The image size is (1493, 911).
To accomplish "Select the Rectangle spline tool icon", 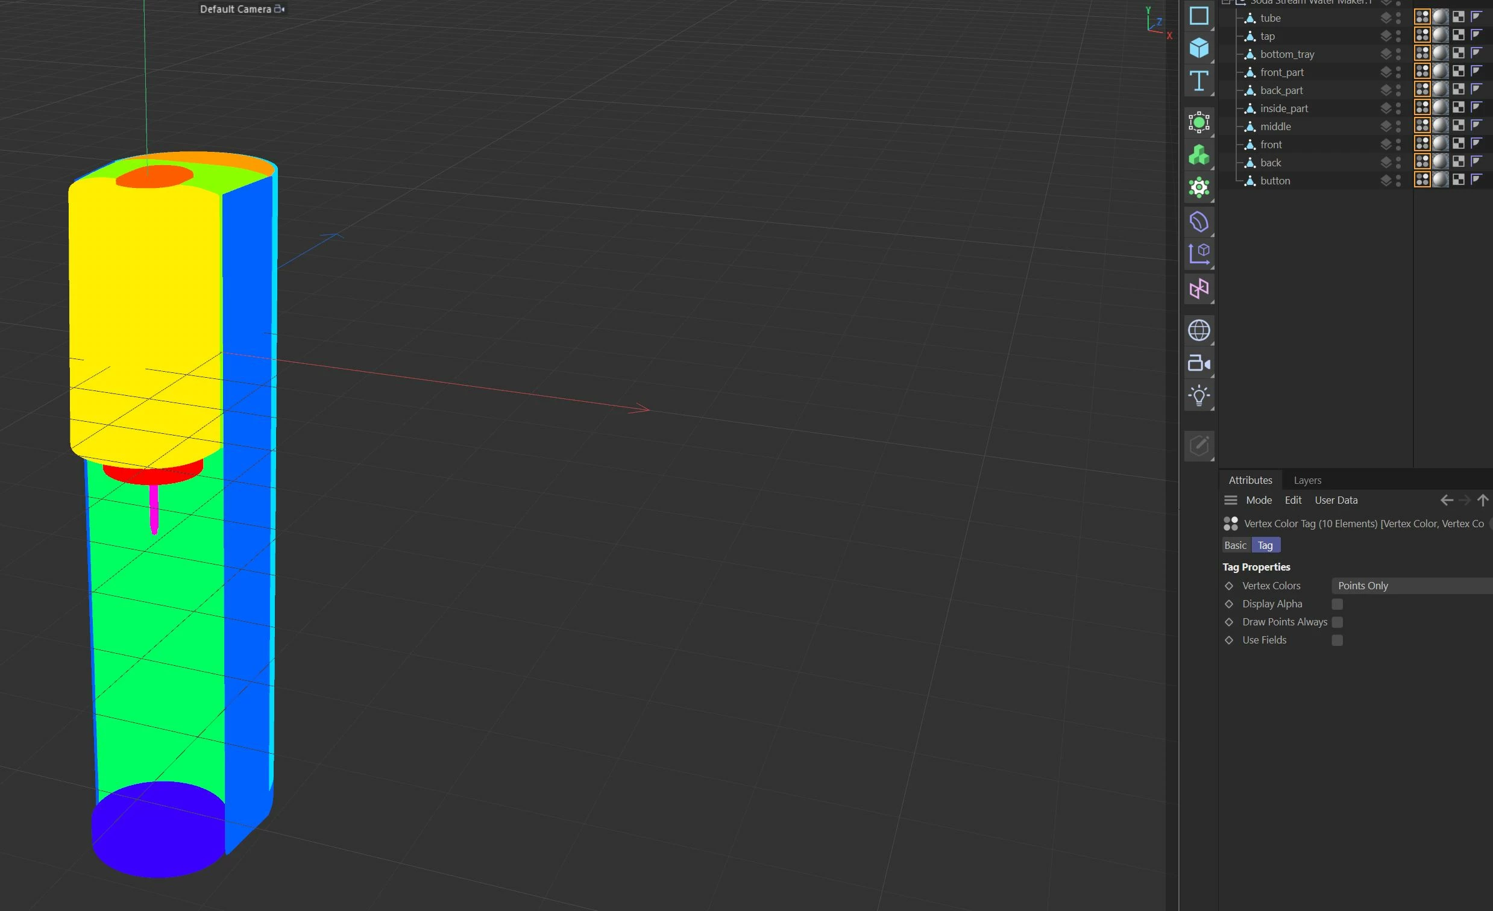I will [x=1198, y=16].
